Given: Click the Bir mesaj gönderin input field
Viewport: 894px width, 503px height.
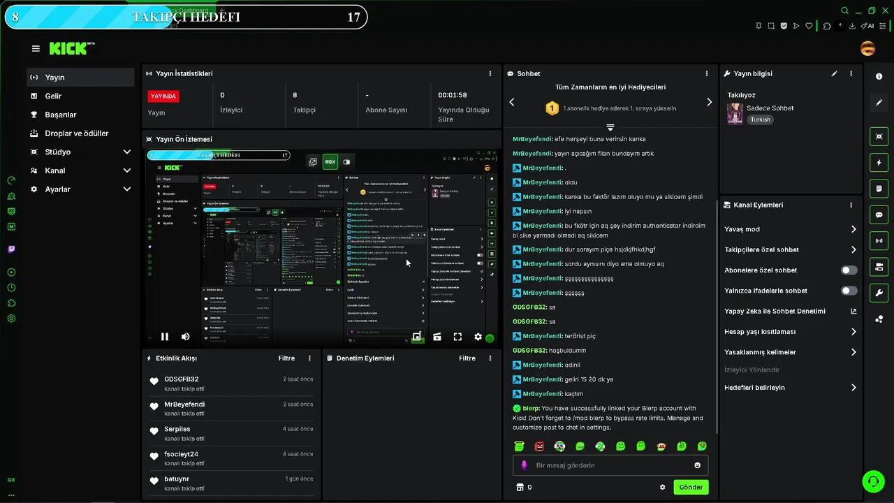Looking at the screenshot, I should point(610,465).
